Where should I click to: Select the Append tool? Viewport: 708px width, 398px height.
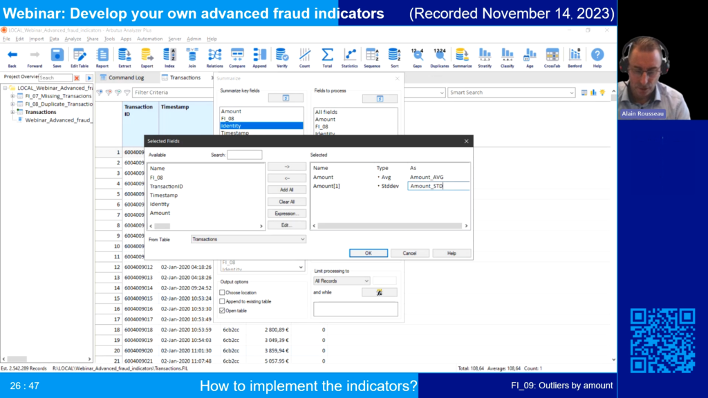[x=260, y=58]
